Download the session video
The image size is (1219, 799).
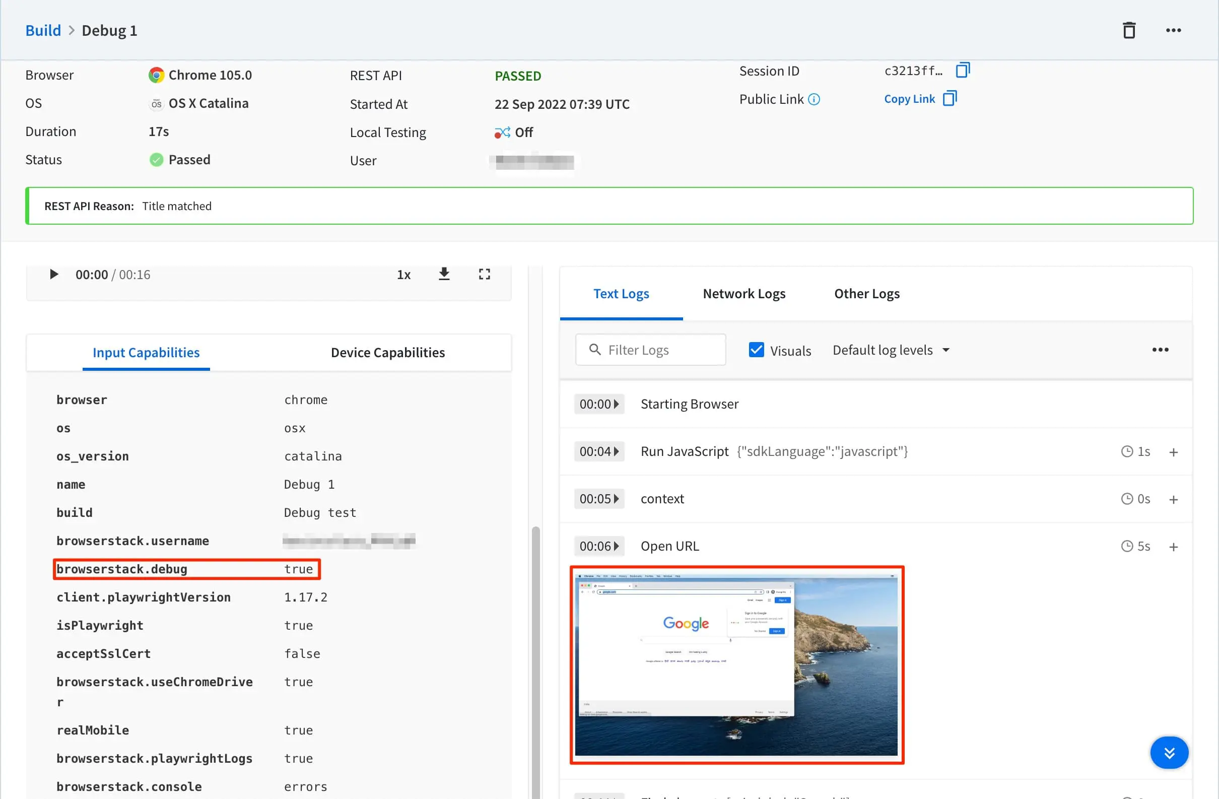pyautogui.click(x=444, y=275)
